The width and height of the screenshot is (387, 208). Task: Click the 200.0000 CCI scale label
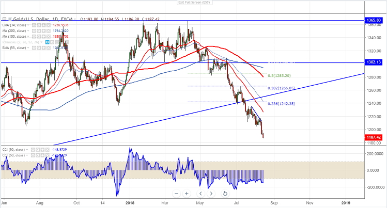(x=375, y=153)
